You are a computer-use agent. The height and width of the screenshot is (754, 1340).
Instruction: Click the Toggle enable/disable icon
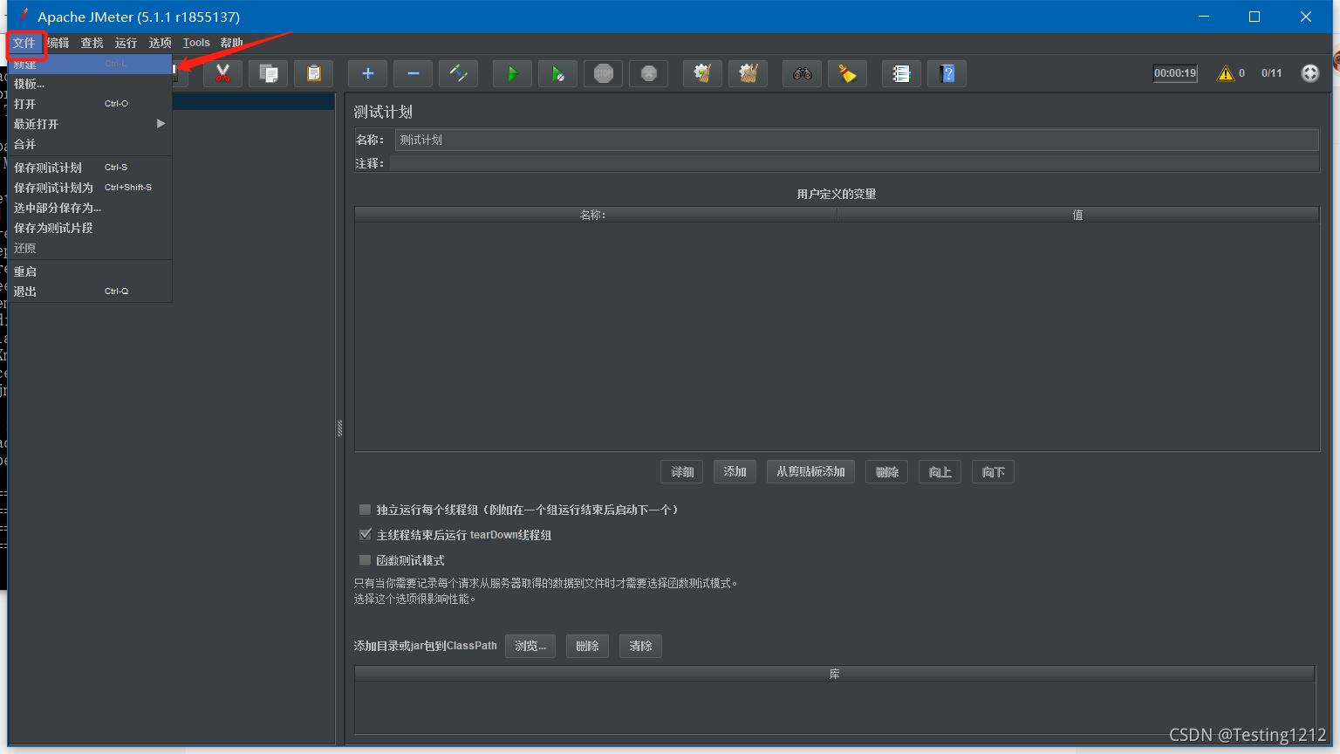(x=459, y=73)
